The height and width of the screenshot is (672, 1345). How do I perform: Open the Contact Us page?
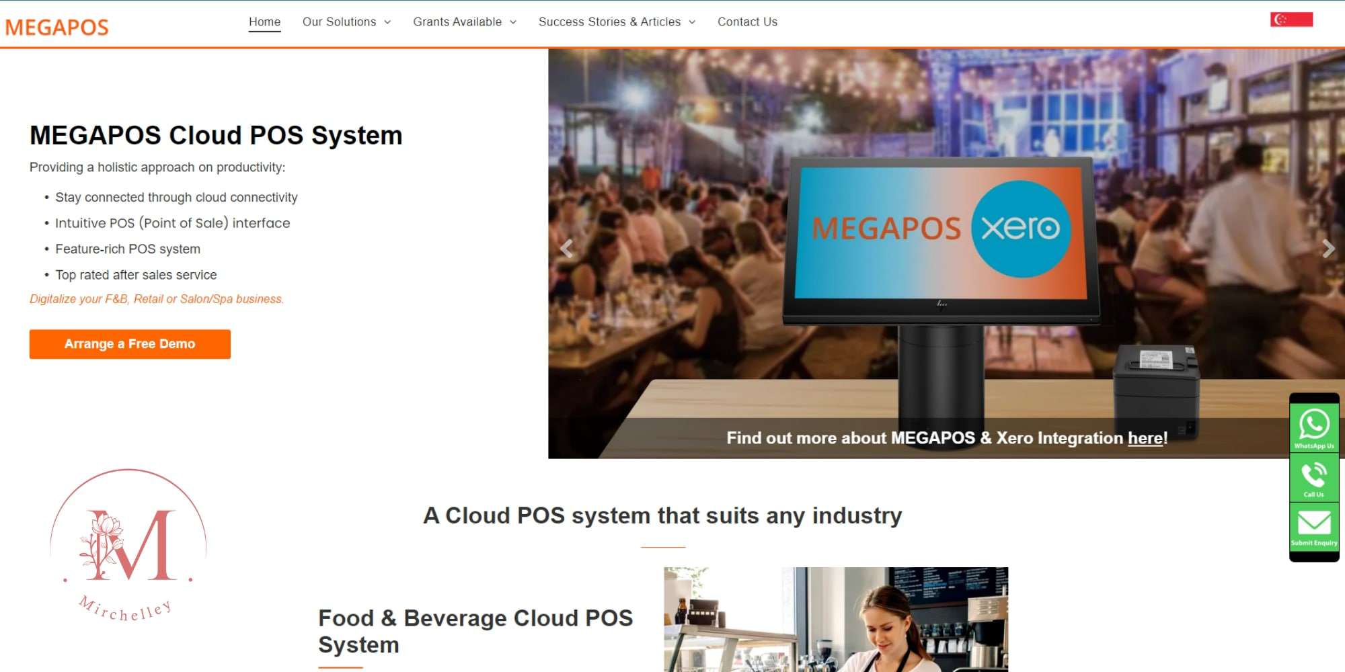click(747, 22)
